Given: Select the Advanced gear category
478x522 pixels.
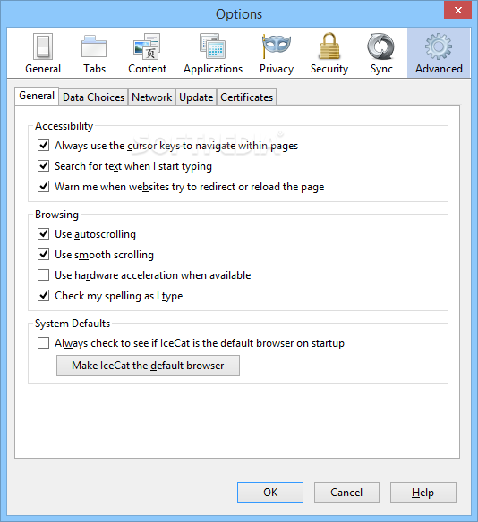Looking at the screenshot, I should (439, 54).
